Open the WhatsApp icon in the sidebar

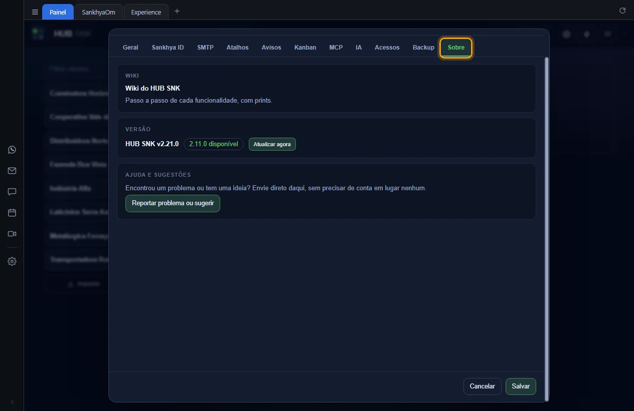pyautogui.click(x=12, y=150)
